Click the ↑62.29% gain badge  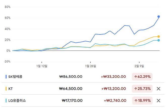click(x=142, y=76)
